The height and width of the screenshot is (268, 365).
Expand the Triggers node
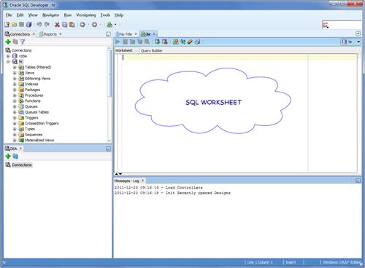(x=15, y=118)
